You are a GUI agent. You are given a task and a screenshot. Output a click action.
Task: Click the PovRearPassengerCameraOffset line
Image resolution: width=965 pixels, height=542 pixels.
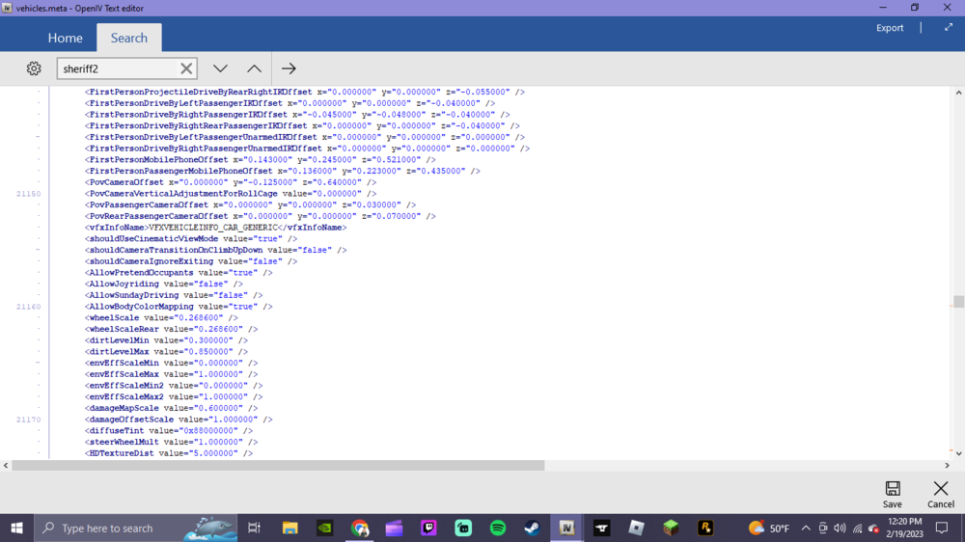pyautogui.click(x=260, y=217)
